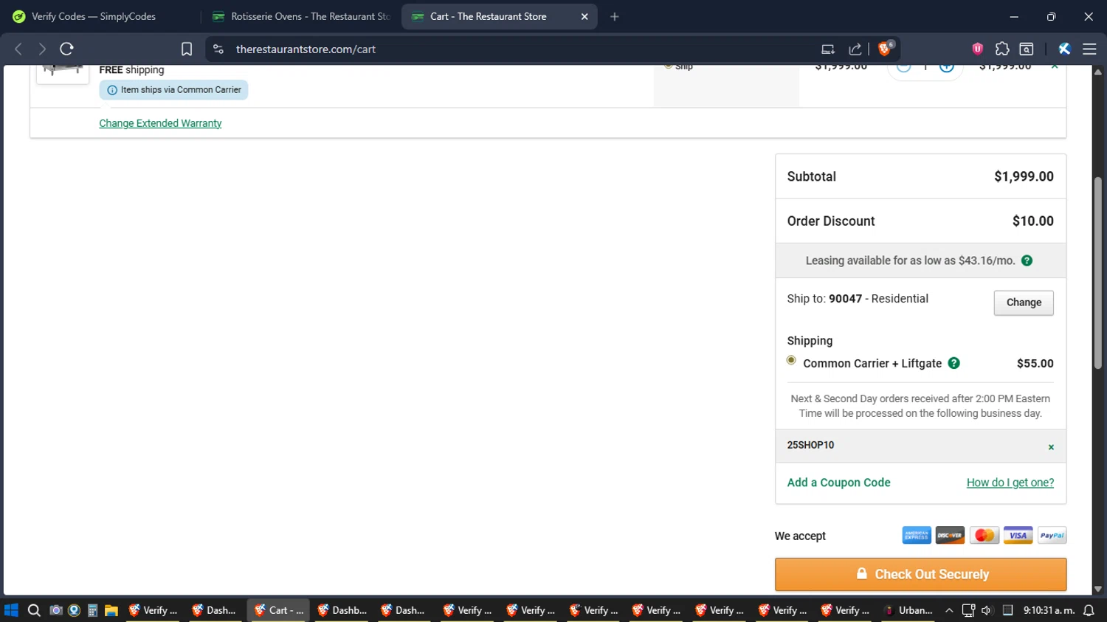Click Check Out Securely button
The width and height of the screenshot is (1107, 622).
[x=920, y=574]
